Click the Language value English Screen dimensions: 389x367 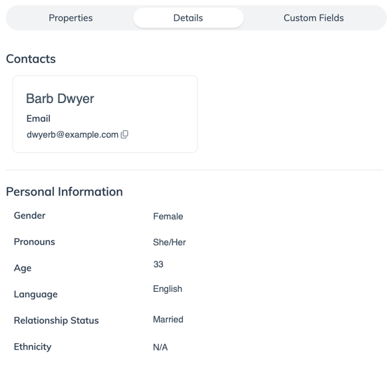(168, 289)
